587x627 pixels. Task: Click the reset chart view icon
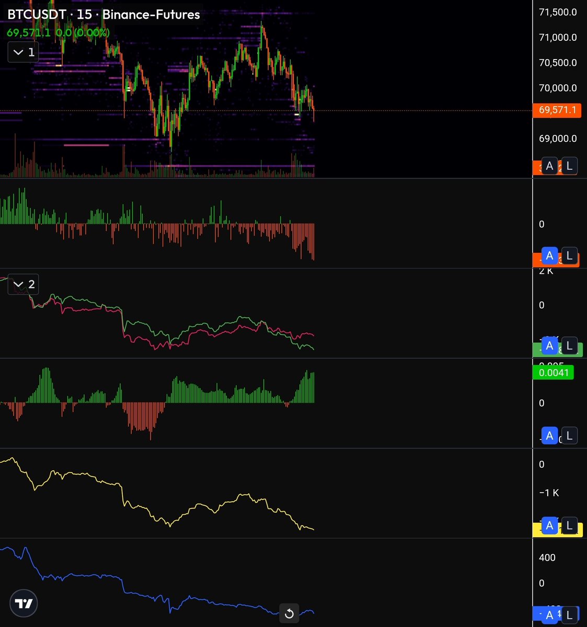[x=289, y=613]
